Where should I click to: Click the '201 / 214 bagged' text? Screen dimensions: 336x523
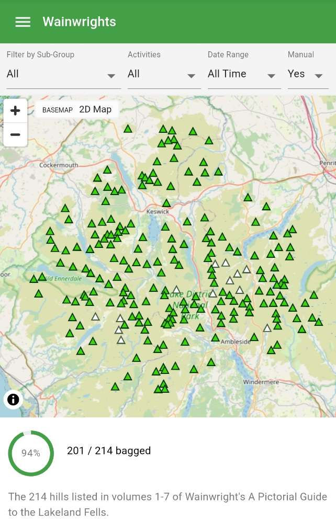click(109, 451)
